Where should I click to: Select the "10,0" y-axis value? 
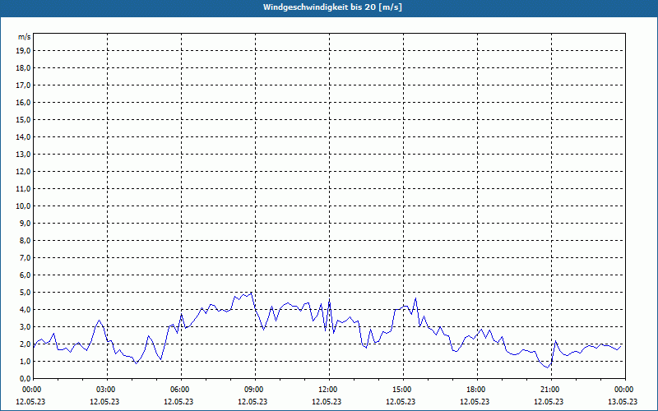23,206
